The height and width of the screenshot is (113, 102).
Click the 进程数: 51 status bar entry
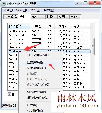[x=9, y=106]
